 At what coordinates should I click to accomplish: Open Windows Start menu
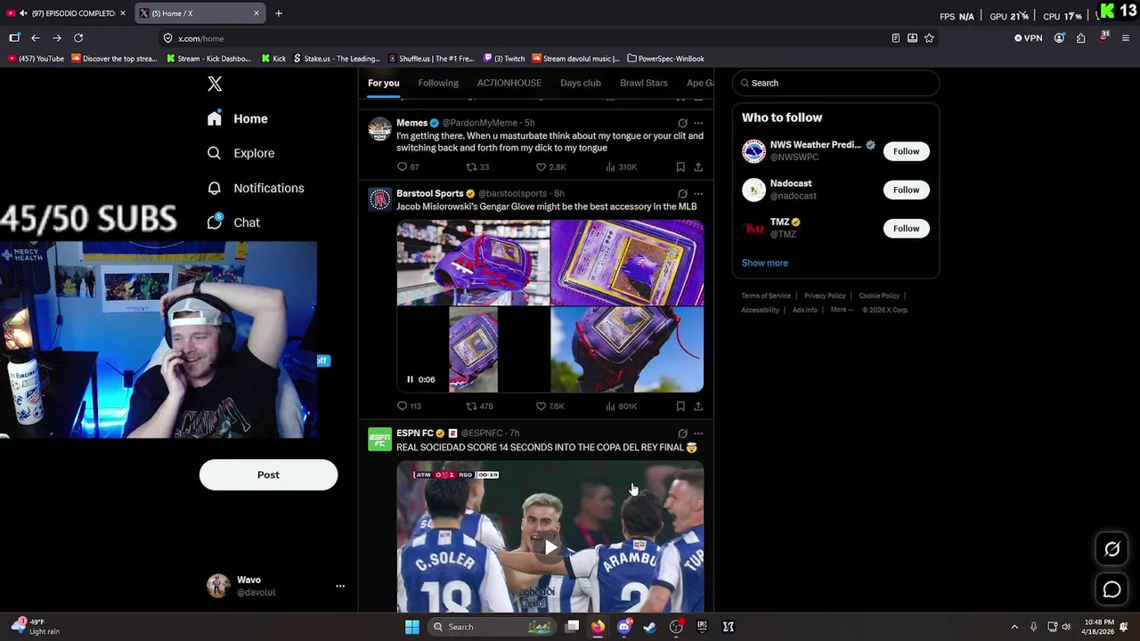411,627
